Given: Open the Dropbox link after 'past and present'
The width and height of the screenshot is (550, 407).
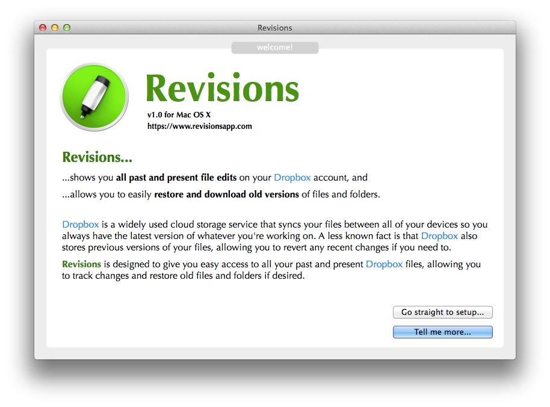Looking at the screenshot, I should click(384, 264).
